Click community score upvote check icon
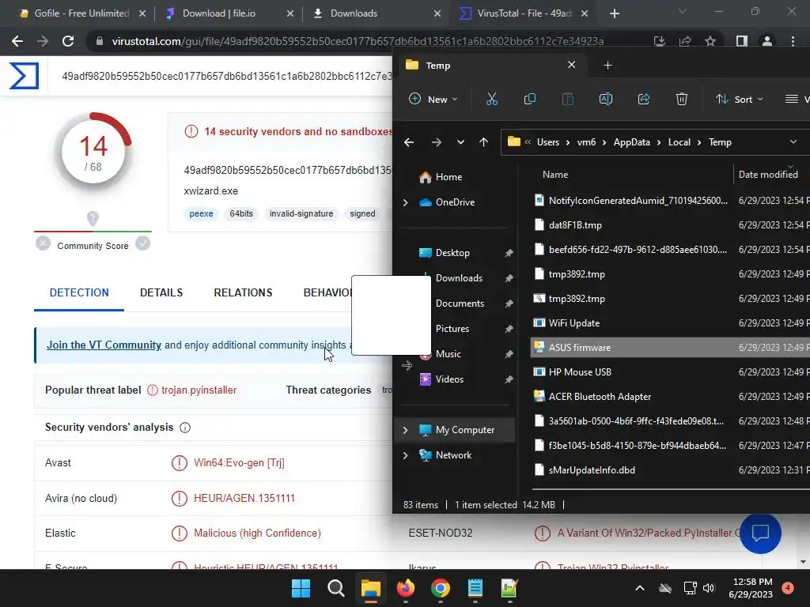Viewport: 810px width, 607px height. pyautogui.click(x=143, y=243)
